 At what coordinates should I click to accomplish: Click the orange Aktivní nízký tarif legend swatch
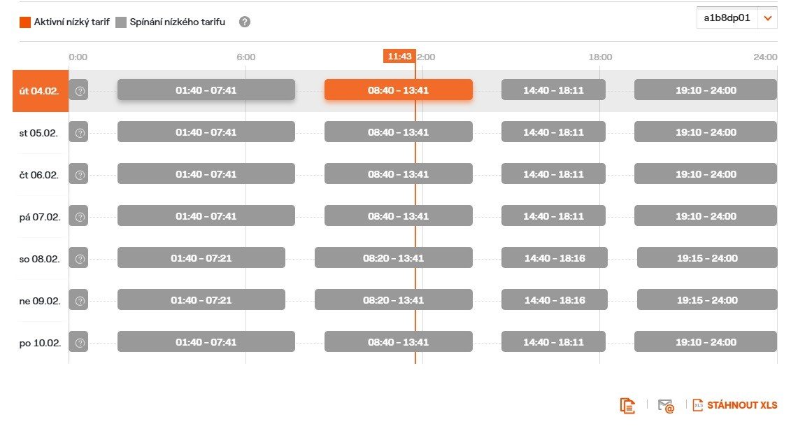pos(25,22)
